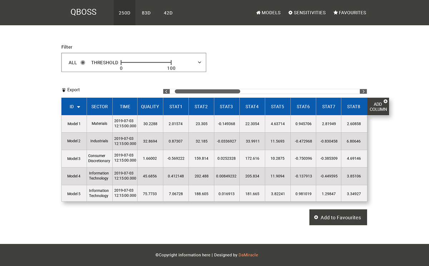Viewport: 429px width, 266px height.
Task: Click the QUALITY column header
Action: point(150,107)
